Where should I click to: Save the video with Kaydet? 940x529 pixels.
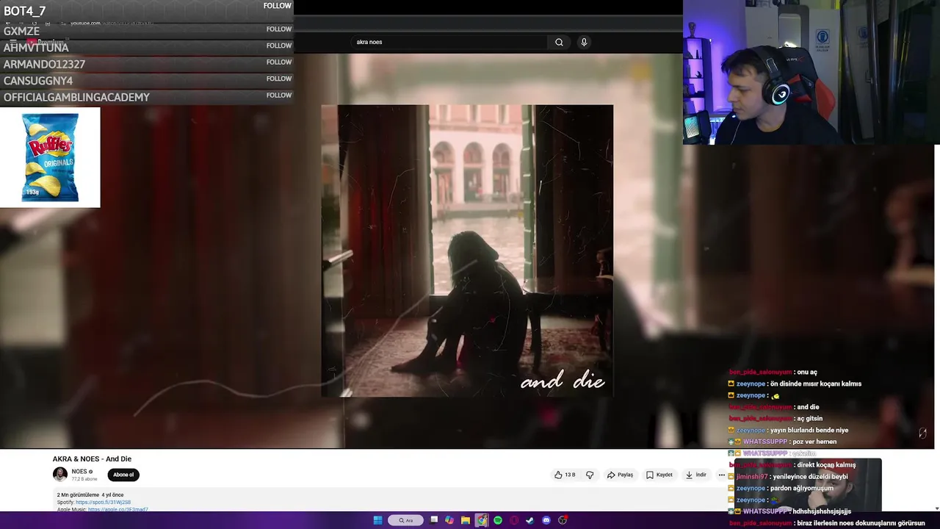tap(659, 475)
